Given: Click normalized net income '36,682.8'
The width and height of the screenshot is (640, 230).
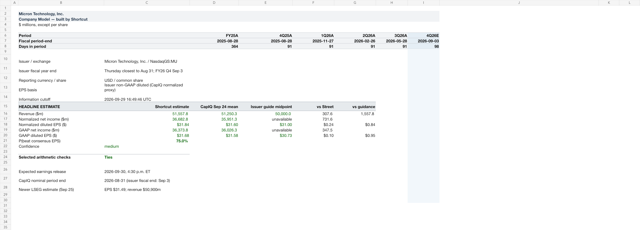Looking at the screenshot, I should [x=147, y=119].
